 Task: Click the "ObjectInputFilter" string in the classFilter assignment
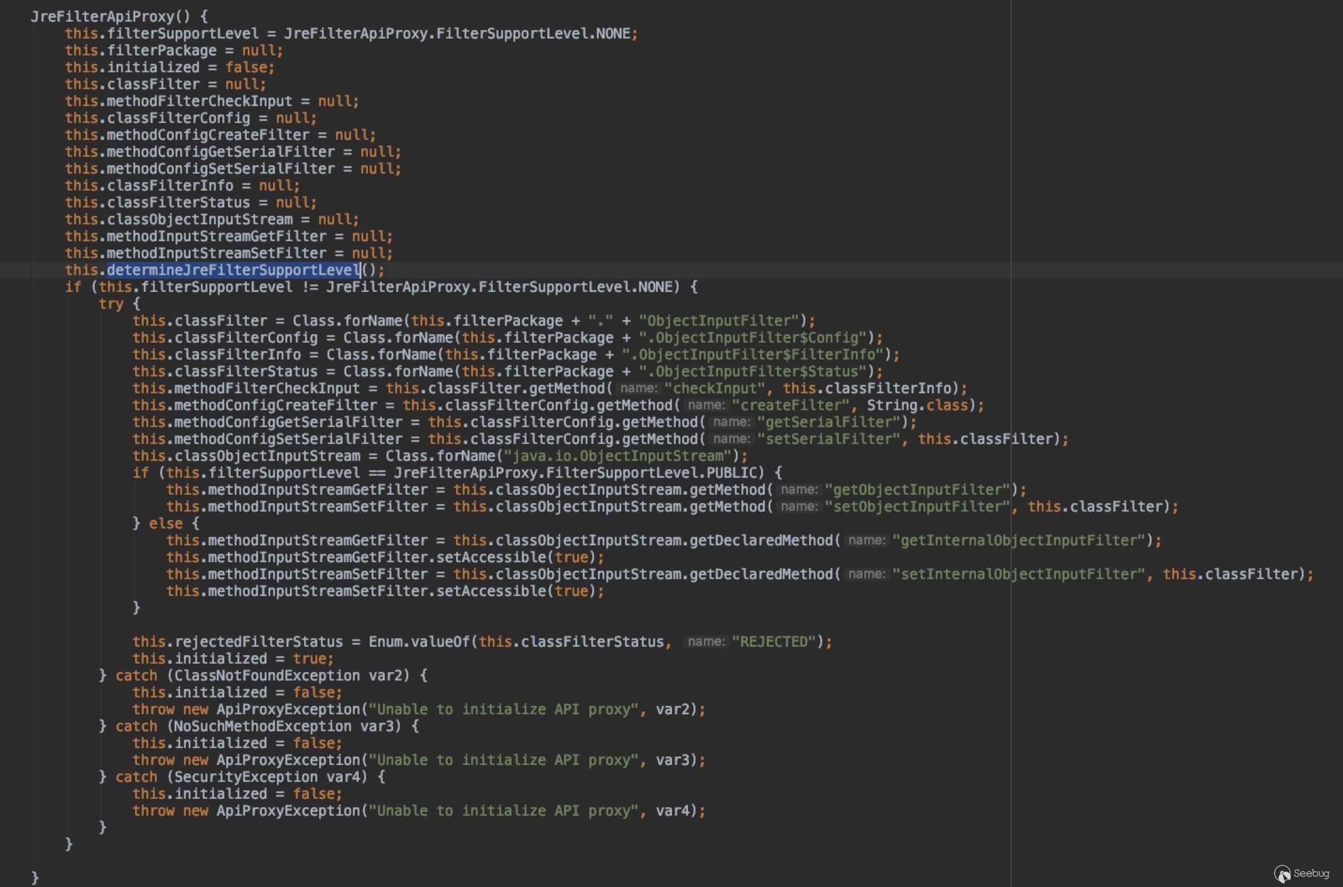coord(719,321)
